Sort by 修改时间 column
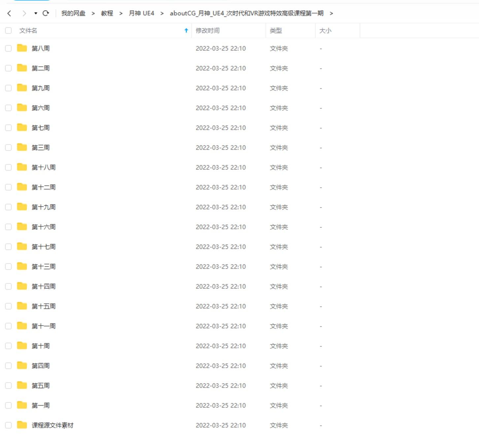 click(x=207, y=30)
